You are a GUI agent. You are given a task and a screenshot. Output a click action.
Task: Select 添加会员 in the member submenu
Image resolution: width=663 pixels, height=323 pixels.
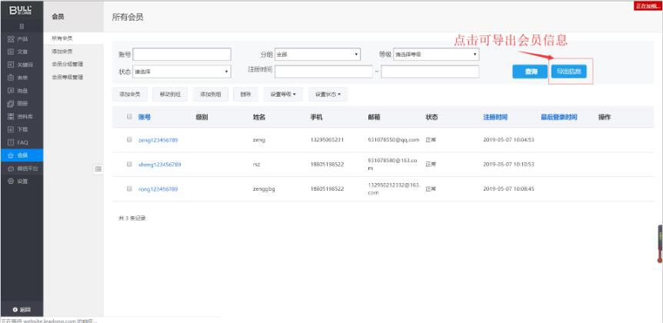click(63, 52)
